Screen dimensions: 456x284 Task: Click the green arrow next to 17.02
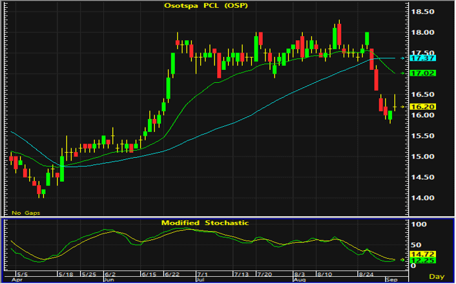click(402, 73)
